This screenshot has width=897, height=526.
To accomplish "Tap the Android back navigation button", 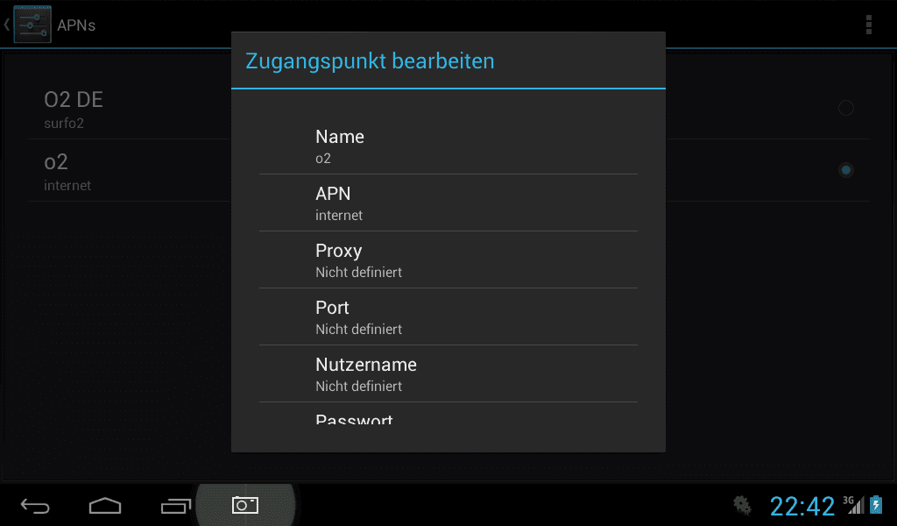I will (35, 505).
